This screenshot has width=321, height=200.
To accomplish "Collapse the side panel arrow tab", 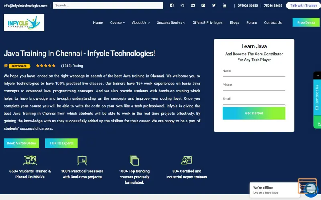I will [317, 76].
